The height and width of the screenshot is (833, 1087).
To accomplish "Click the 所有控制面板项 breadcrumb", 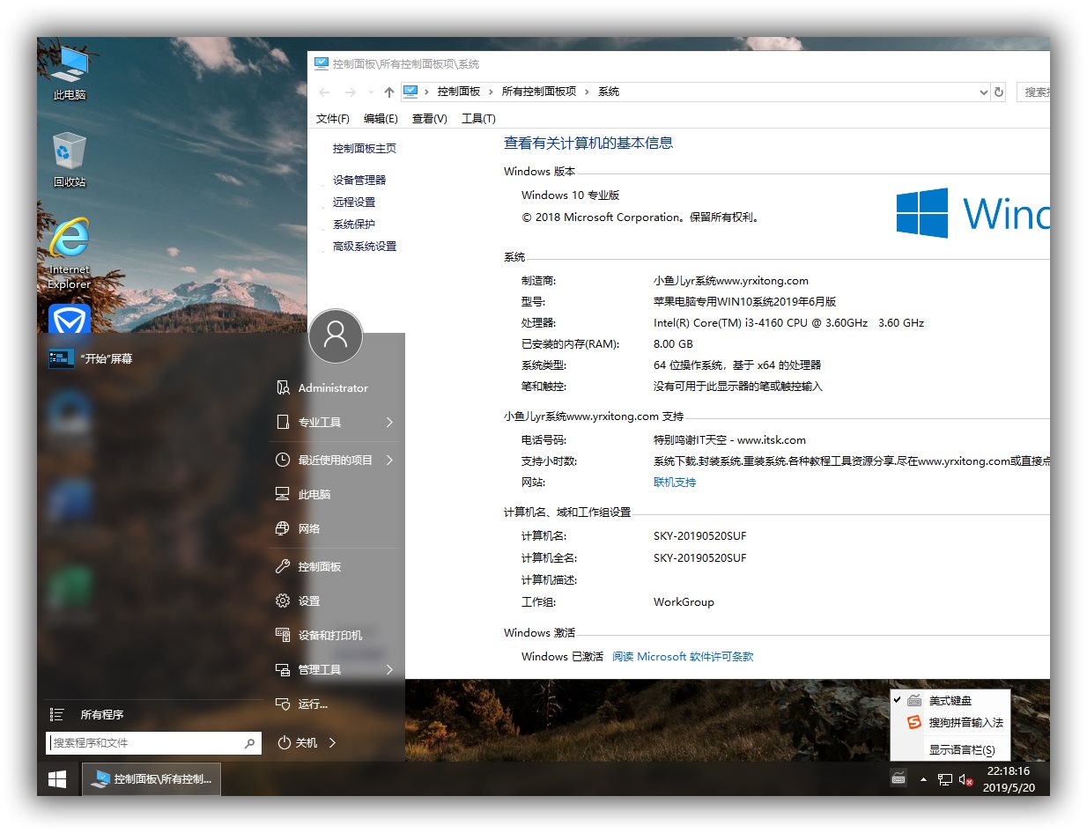I will click(539, 92).
